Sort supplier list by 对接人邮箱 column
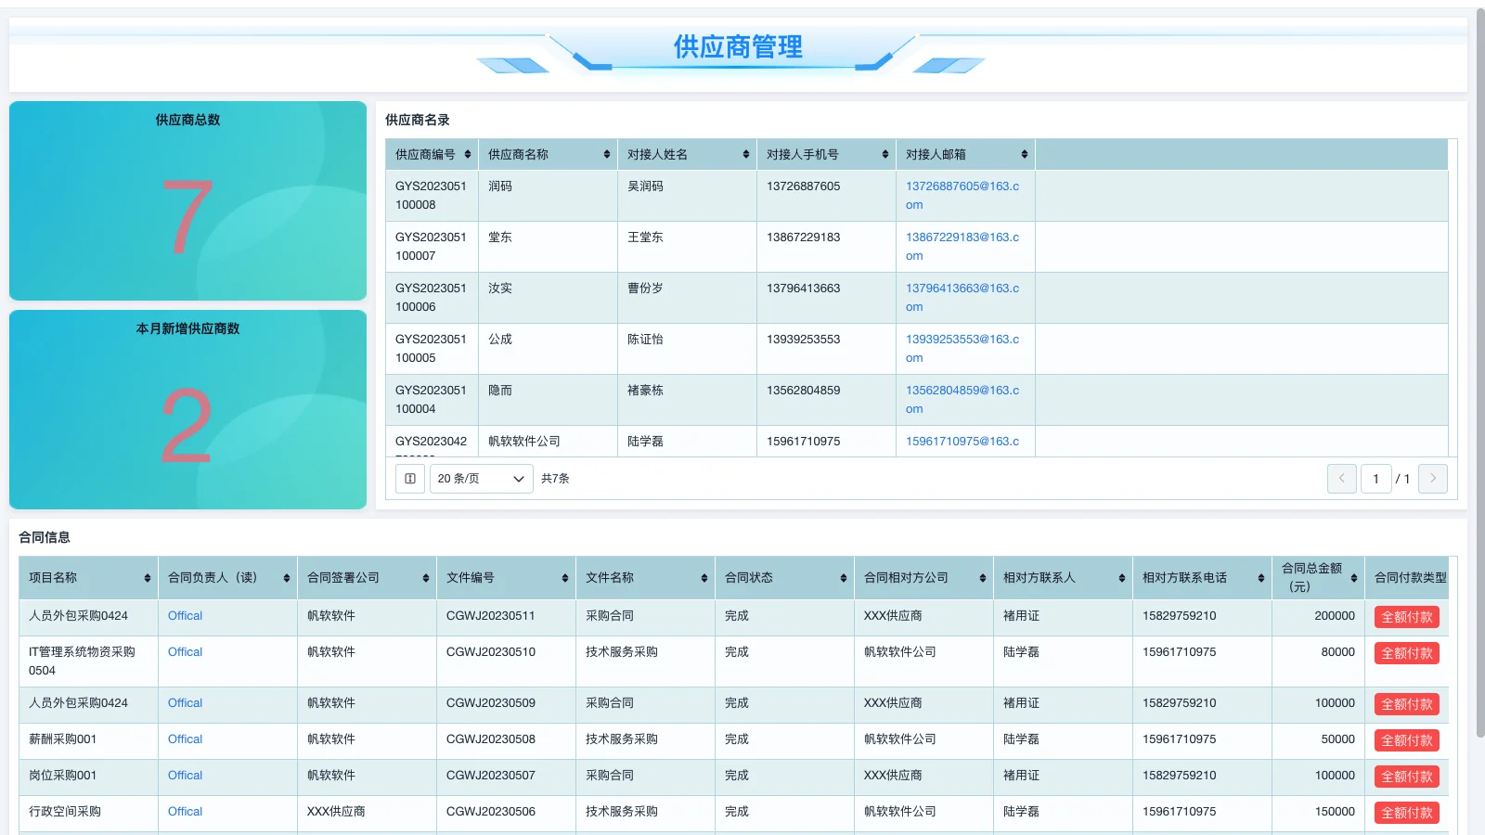Viewport: 1485px width, 835px height. pyautogui.click(x=1025, y=155)
